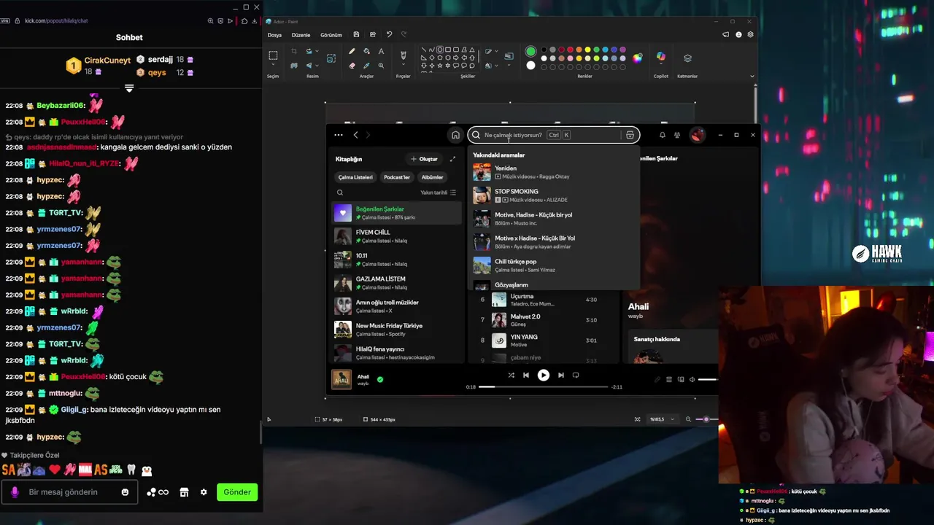Open Görünüm menu in Paint
The height and width of the screenshot is (525, 934).
click(331, 35)
